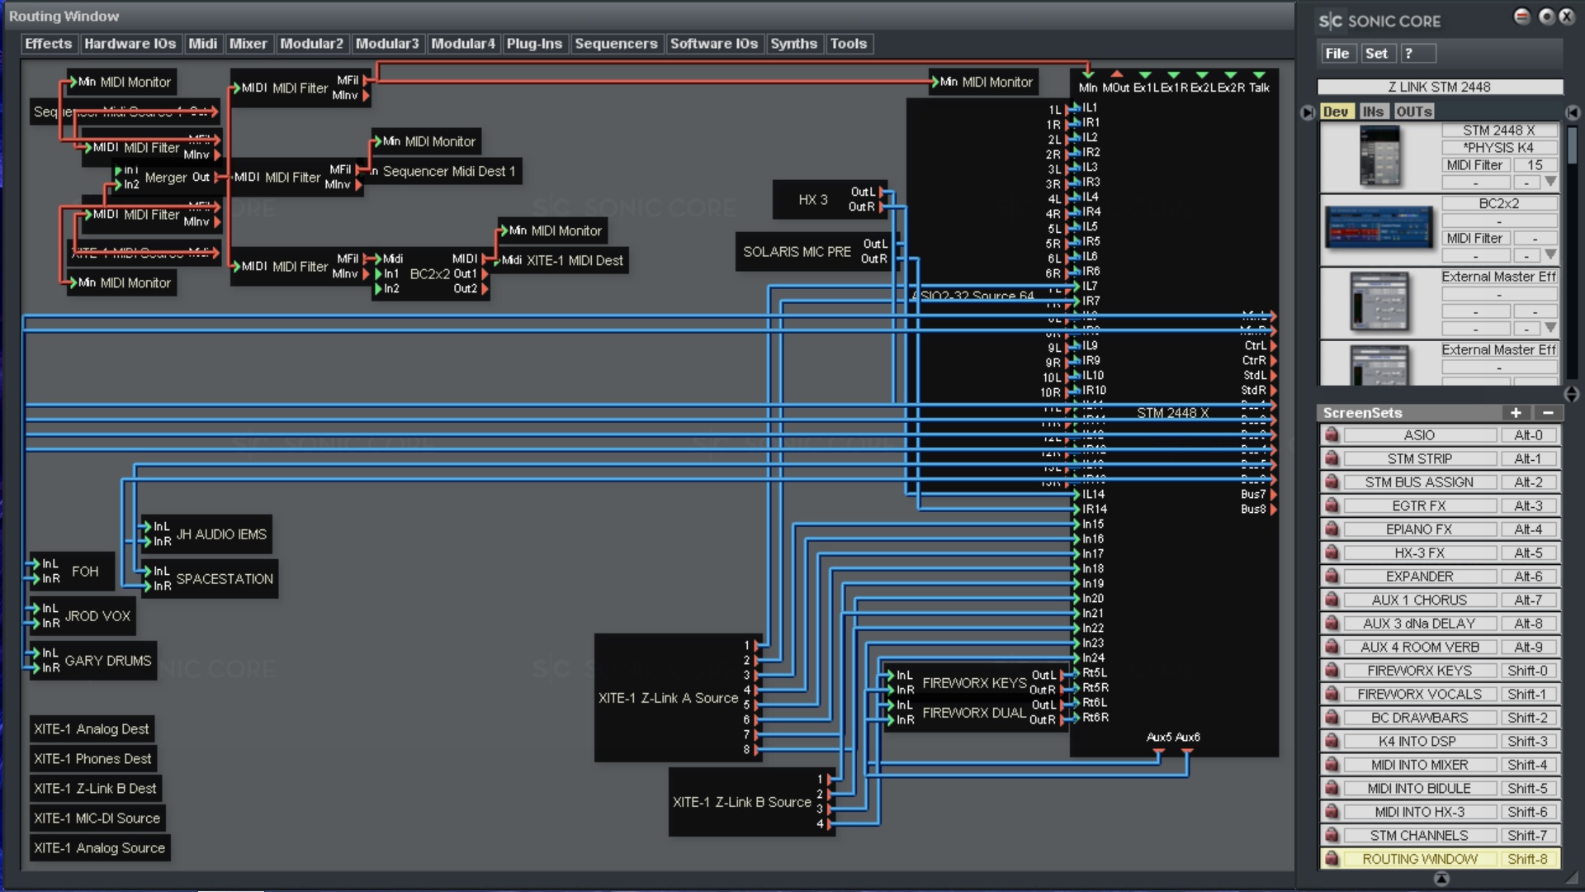The image size is (1585, 892).
Task: Select the SOLARIS MIC PRE module
Action: [815, 251]
